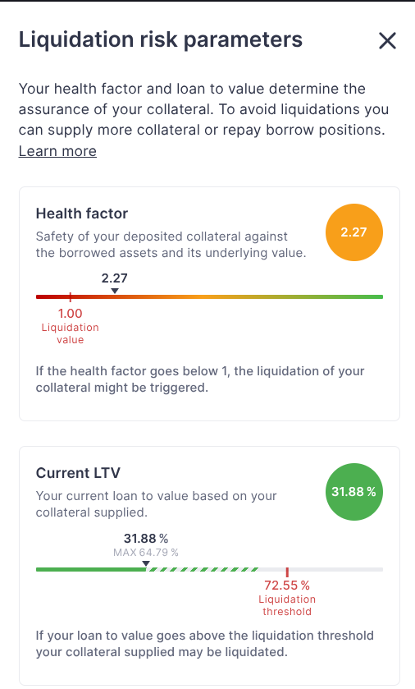The height and width of the screenshot is (689, 415).
Task: Click the 2.27 value above the health bar
Action: [x=115, y=278]
